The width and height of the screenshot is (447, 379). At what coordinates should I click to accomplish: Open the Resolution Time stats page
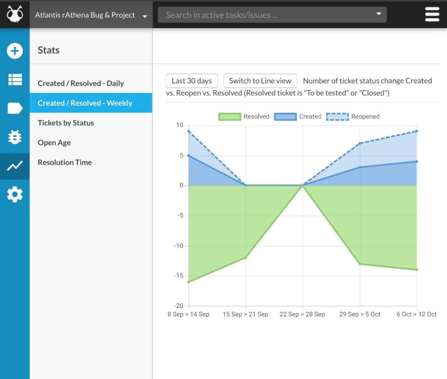65,162
